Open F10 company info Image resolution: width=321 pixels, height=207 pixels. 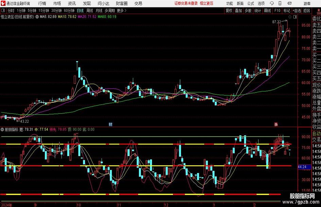[278, 11]
